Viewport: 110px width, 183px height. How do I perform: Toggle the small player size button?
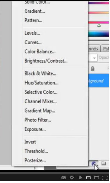coord(88,178)
